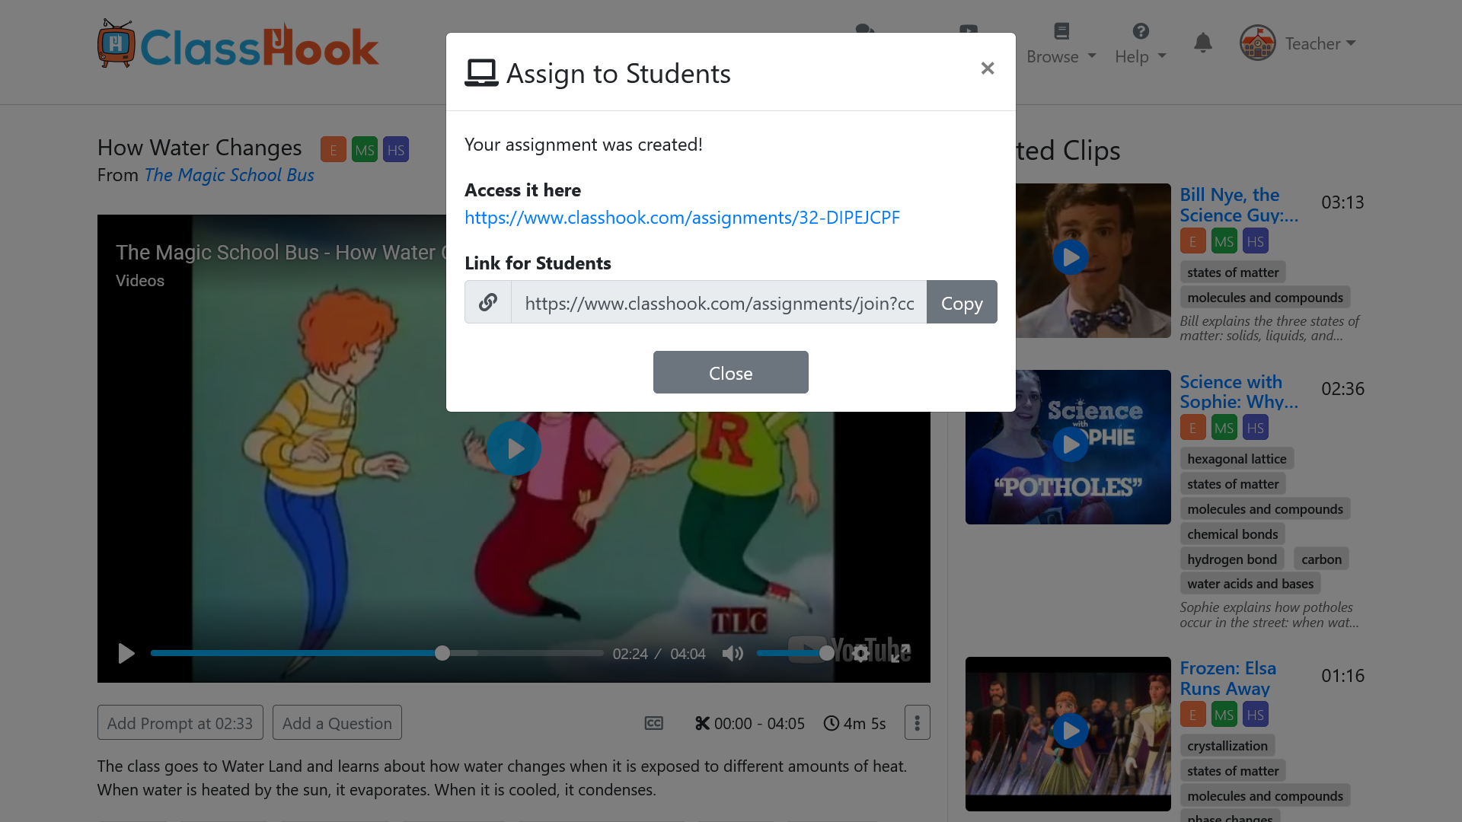Click the HS badge under Bill Nye clip
Image resolution: width=1462 pixels, height=822 pixels.
(x=1255, y=242)
